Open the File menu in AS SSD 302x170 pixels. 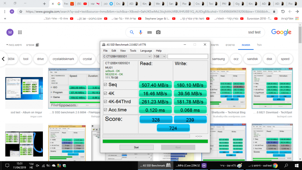[x=105, y=51]
